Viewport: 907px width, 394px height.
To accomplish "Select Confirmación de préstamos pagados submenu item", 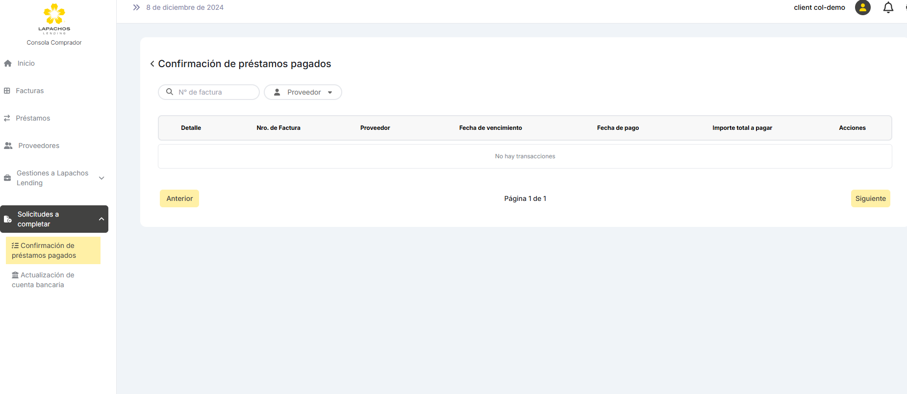I will [44, 250].
